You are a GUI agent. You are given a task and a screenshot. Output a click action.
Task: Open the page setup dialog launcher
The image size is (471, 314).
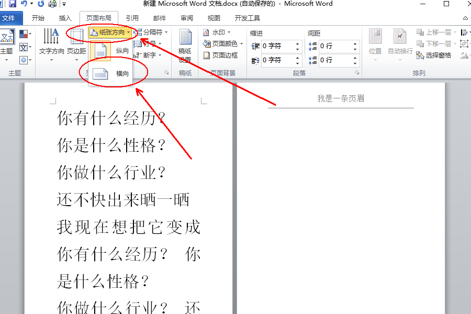pyautogui.click(x=167, y=73)
